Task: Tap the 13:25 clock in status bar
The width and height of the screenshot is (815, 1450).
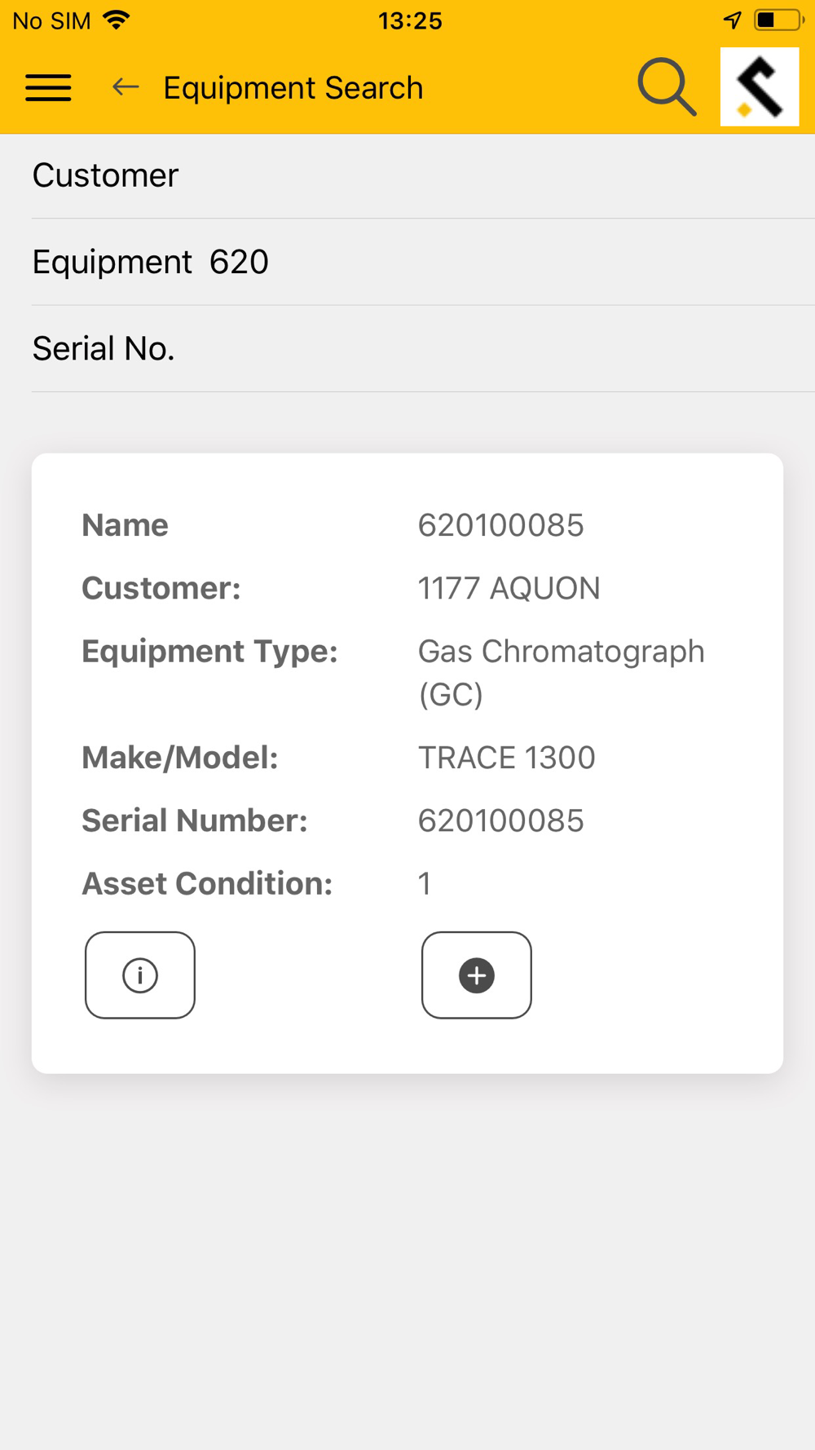Action: pyautogui.click(x=410, y=20)
